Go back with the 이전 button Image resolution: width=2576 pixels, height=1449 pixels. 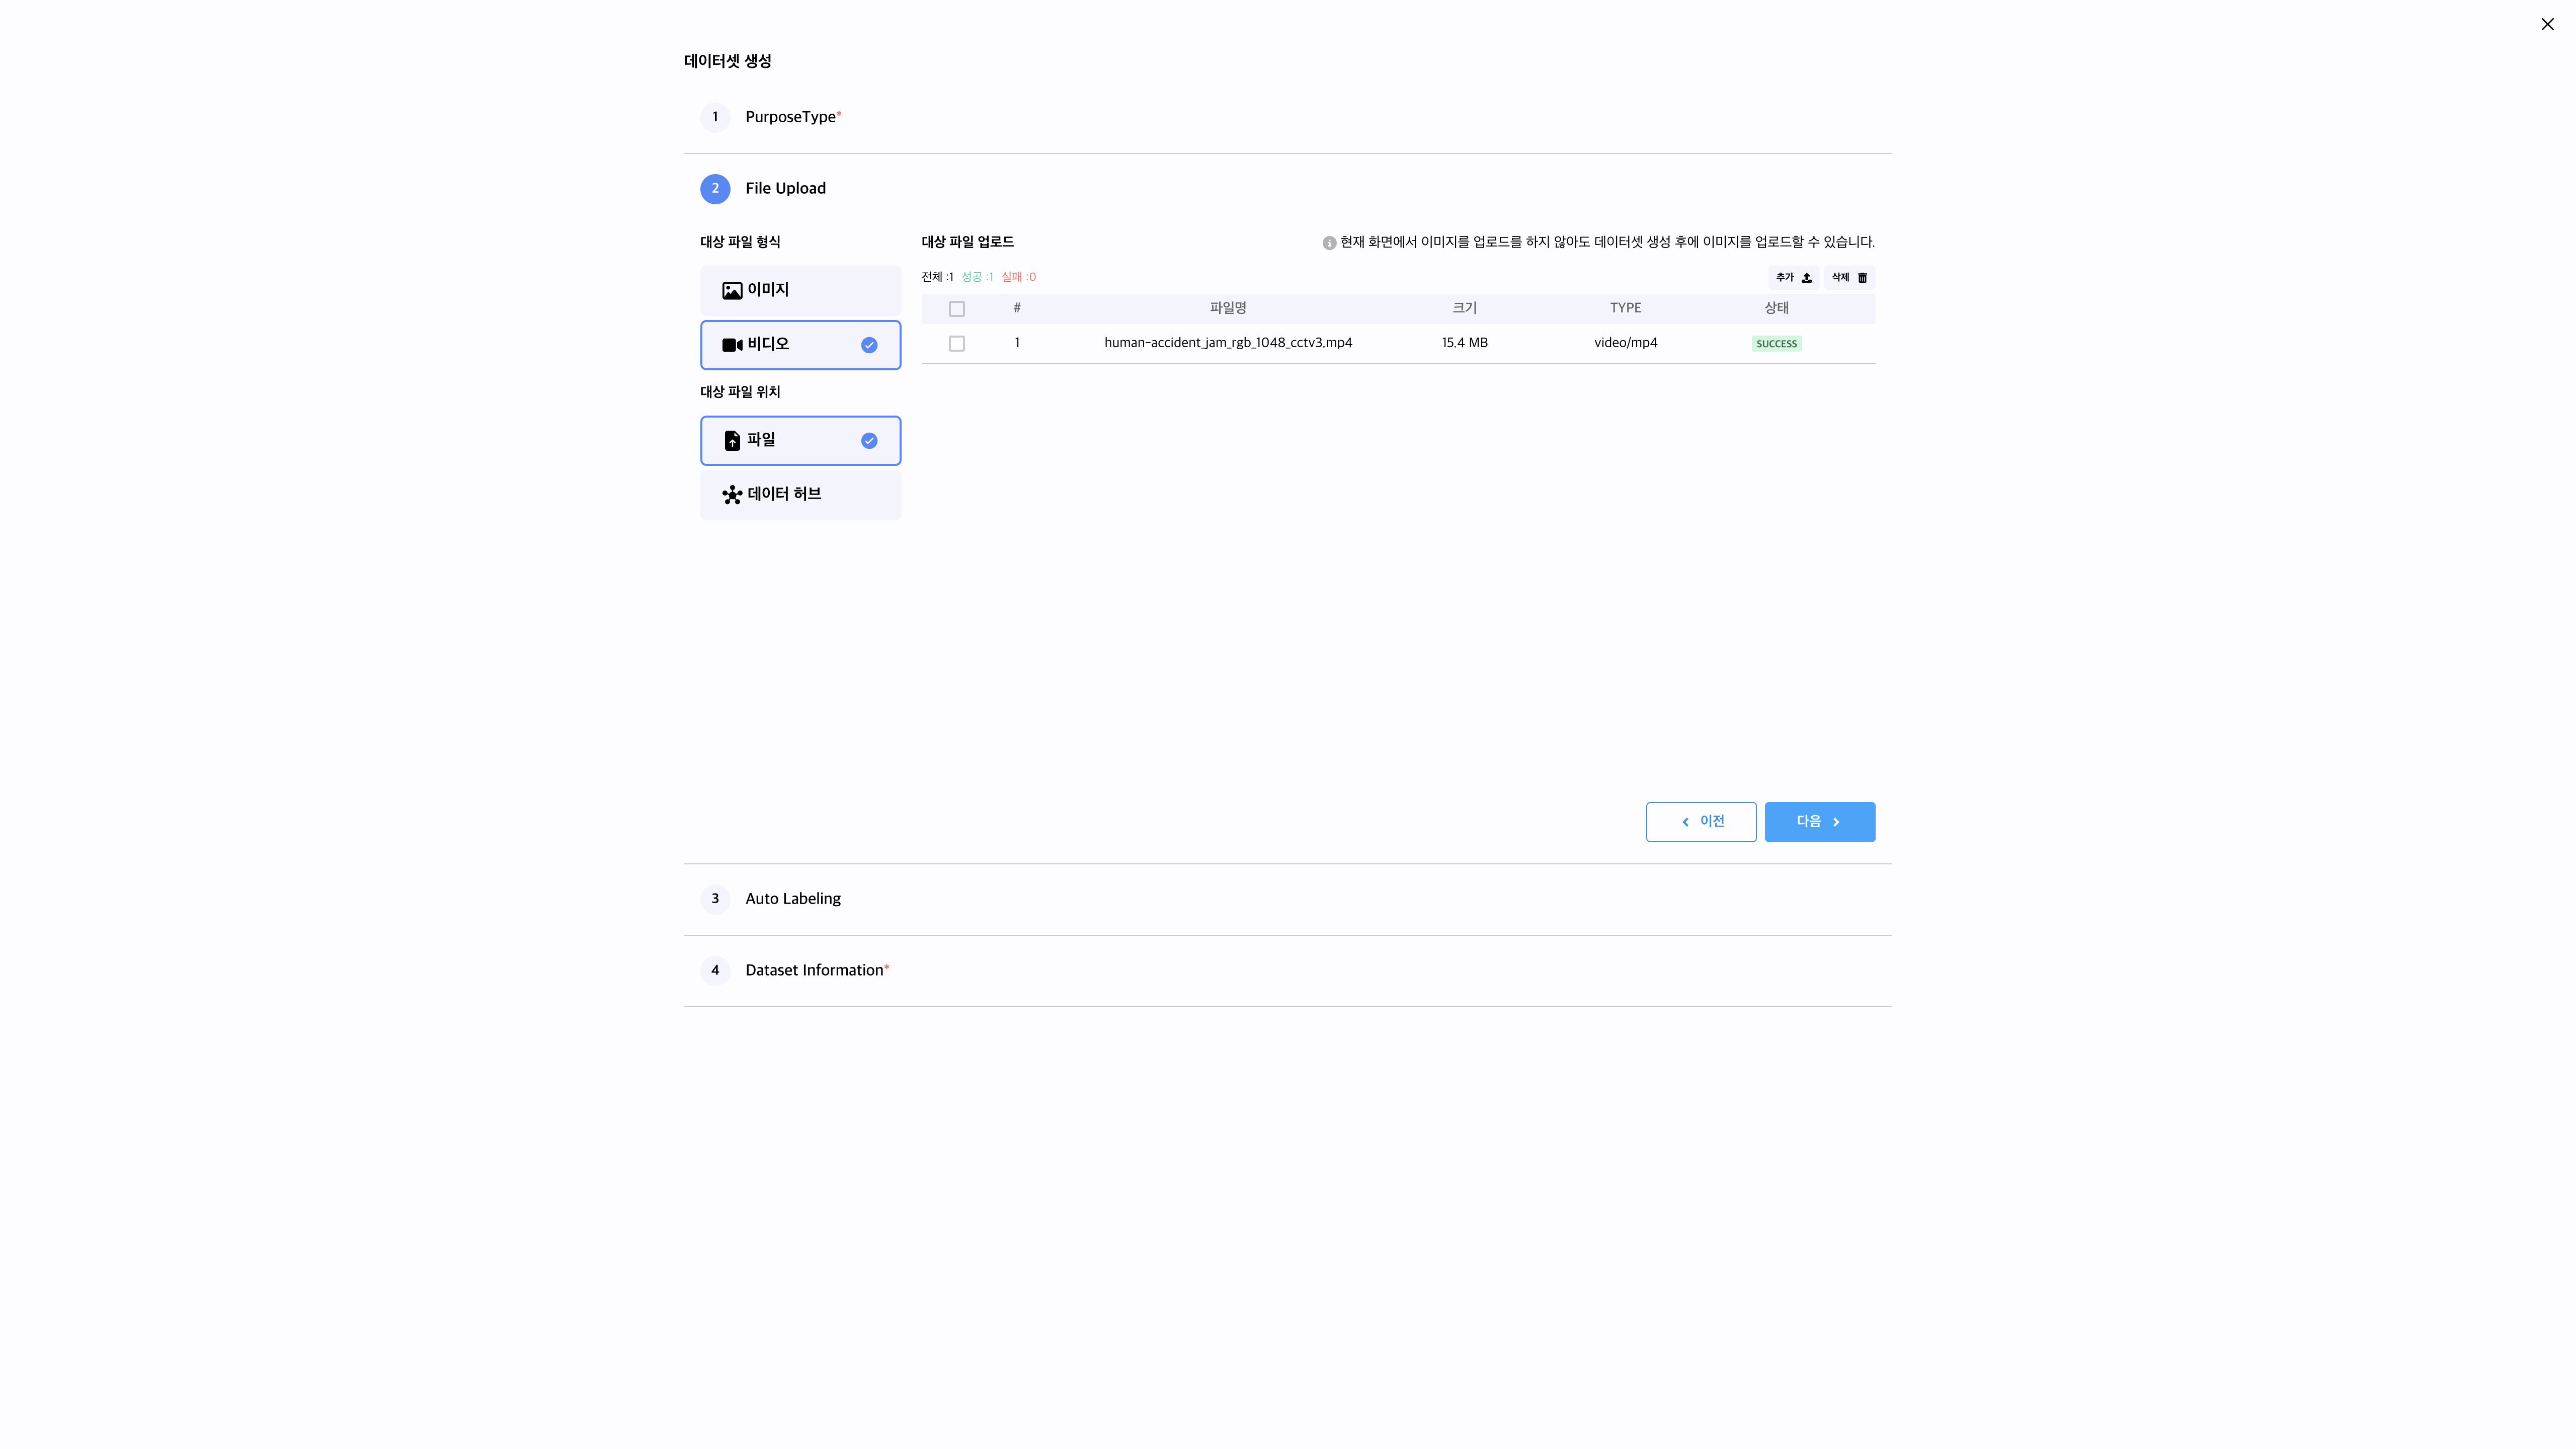(x=1700, y=822)
